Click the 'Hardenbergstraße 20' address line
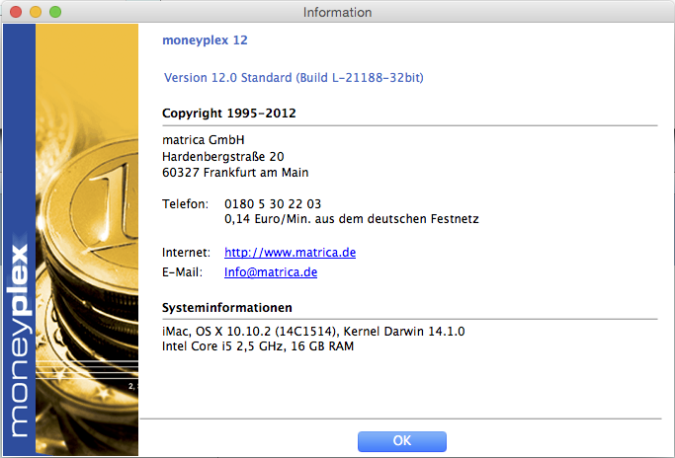 click(223, 157)
